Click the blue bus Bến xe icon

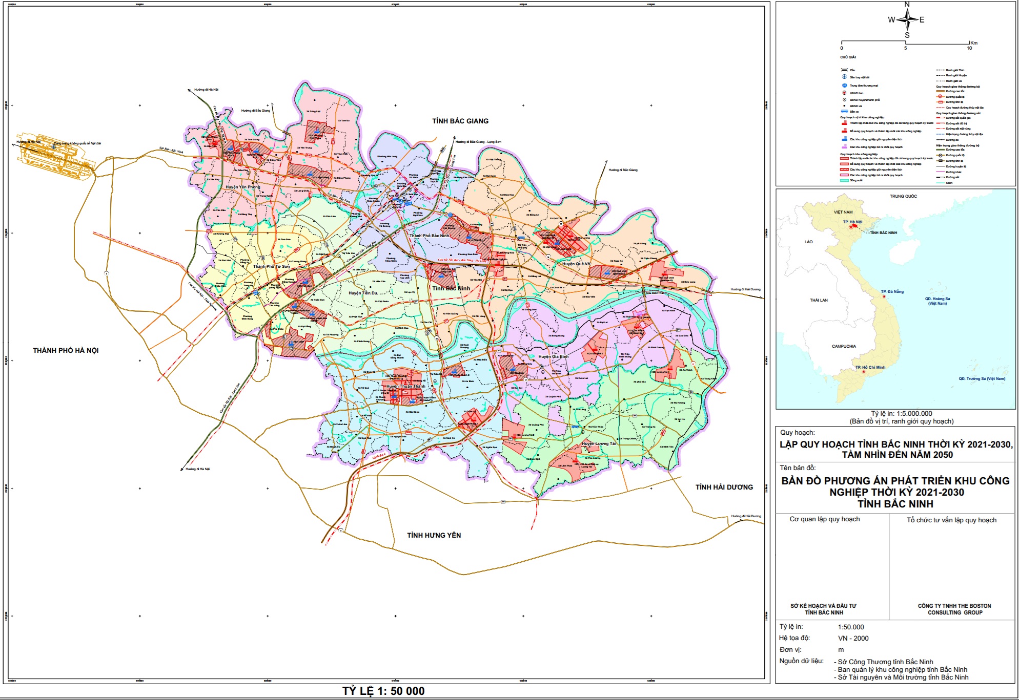(844, 112)
